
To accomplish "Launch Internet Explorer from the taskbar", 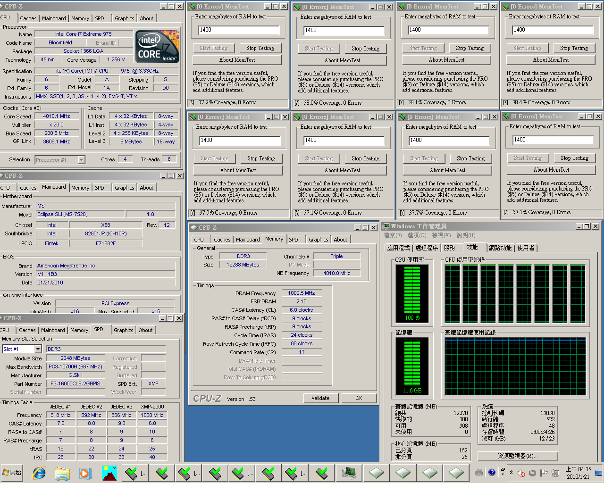I will [x=40, y=473].
